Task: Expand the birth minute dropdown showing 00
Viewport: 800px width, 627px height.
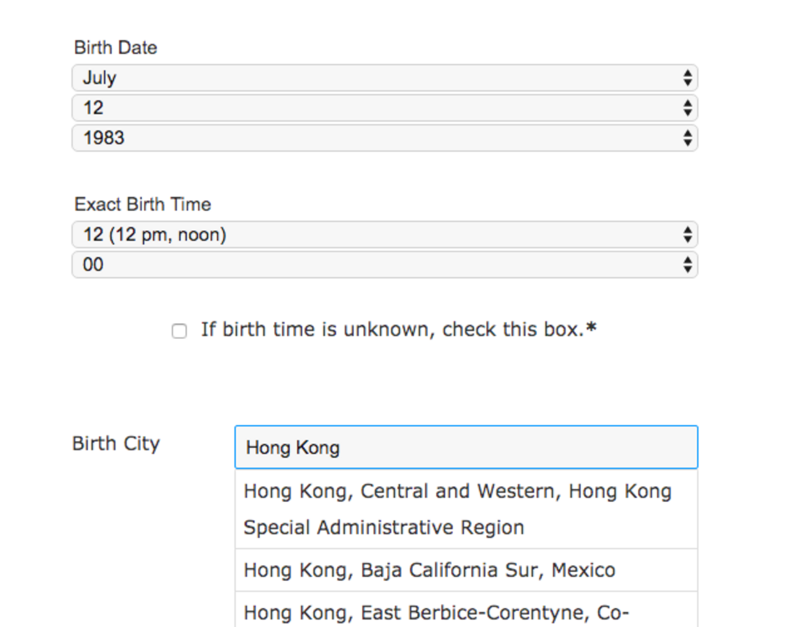Action: click(384, 265)
